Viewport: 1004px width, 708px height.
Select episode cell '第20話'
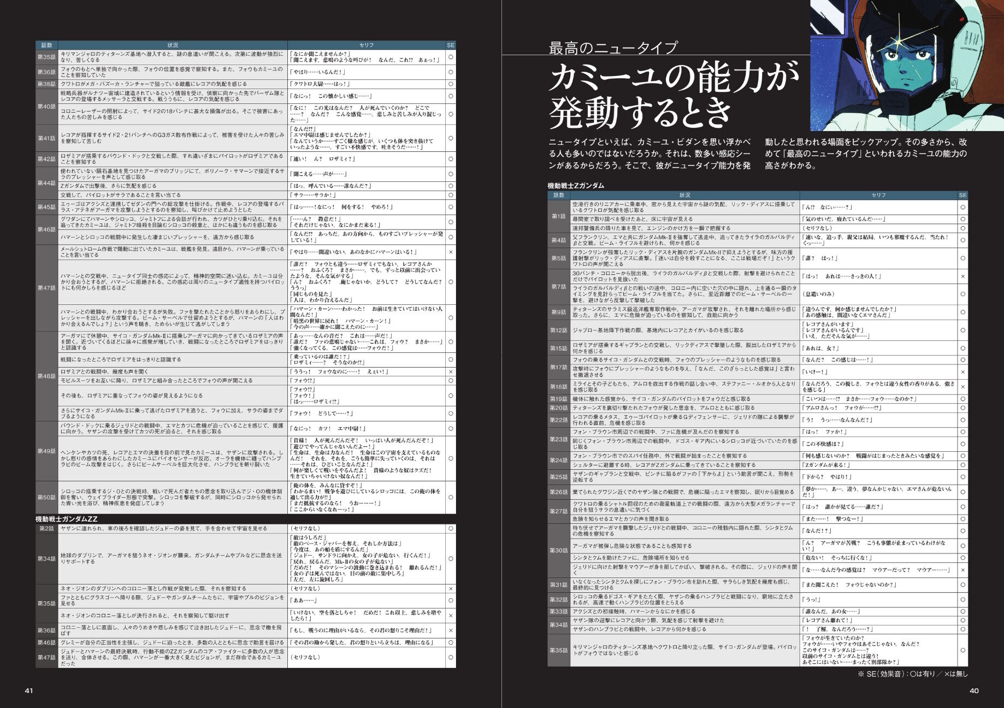click(559, 408)
